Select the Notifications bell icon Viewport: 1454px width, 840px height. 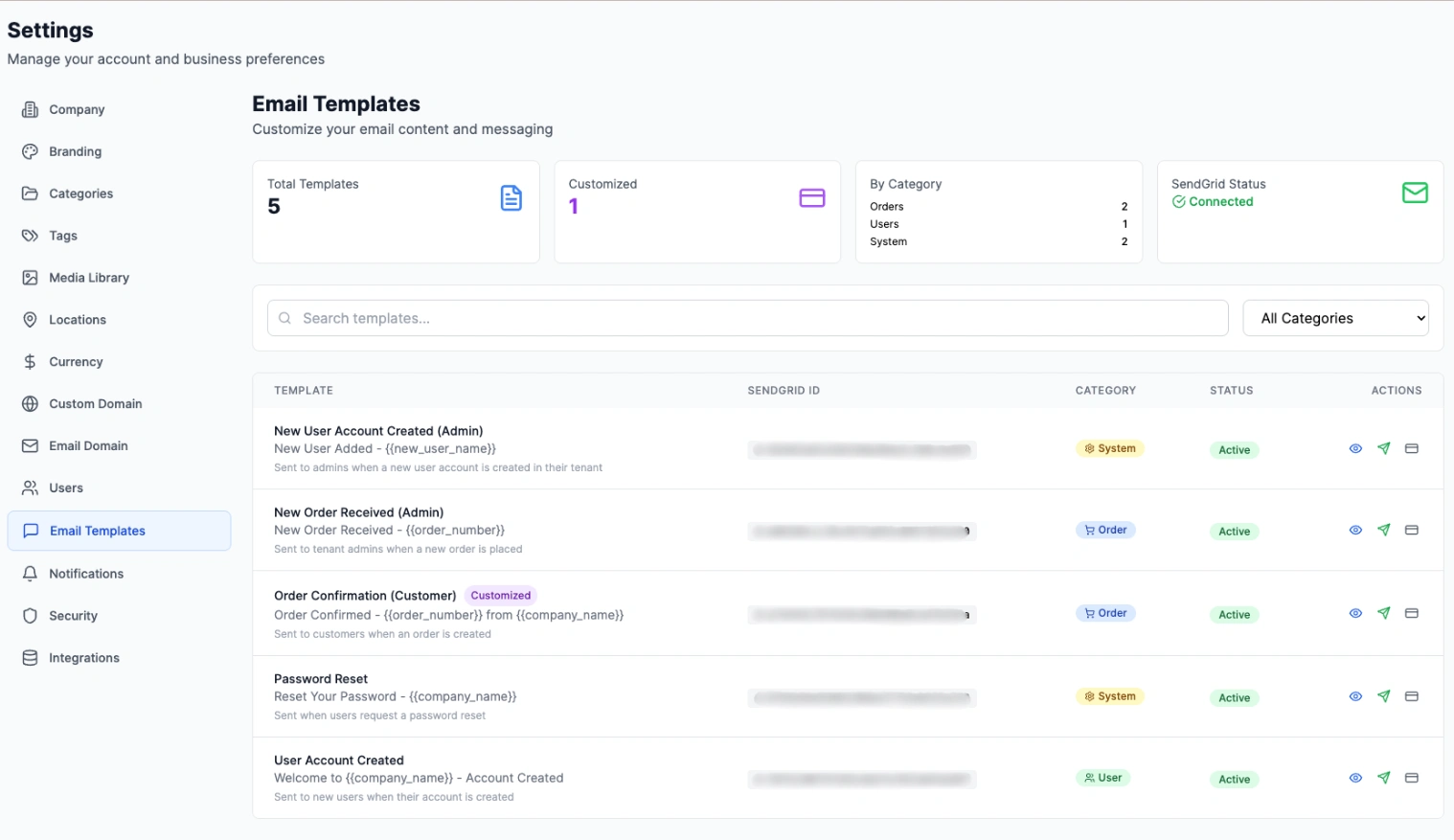(x=31, y=574)
